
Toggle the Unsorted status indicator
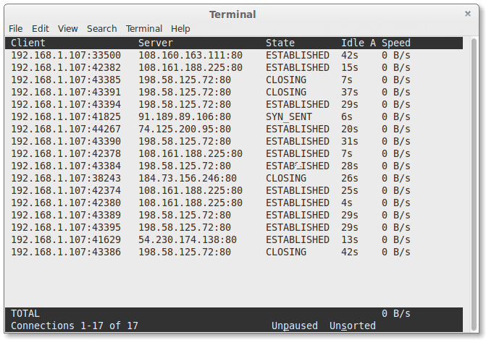coord(353,326)
